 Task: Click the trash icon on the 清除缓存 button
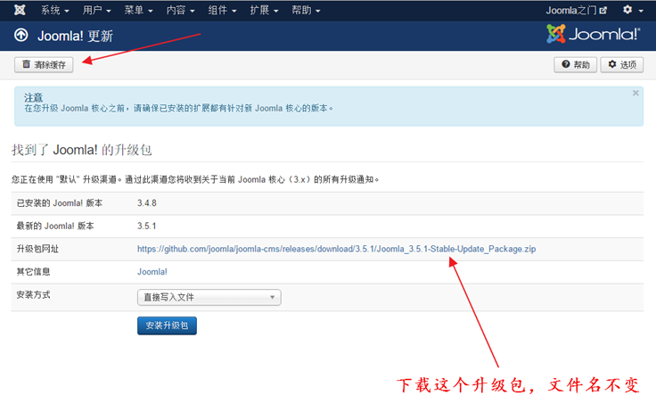pos(26,64)
